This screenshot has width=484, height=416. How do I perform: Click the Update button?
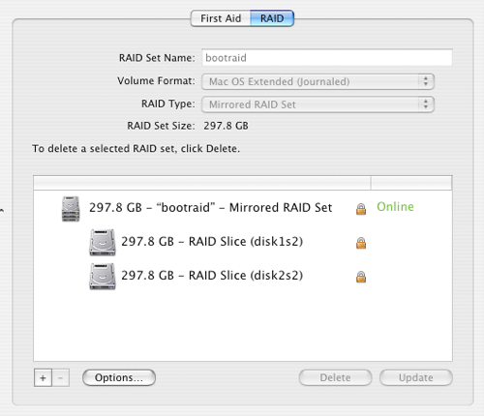(416, 377)
